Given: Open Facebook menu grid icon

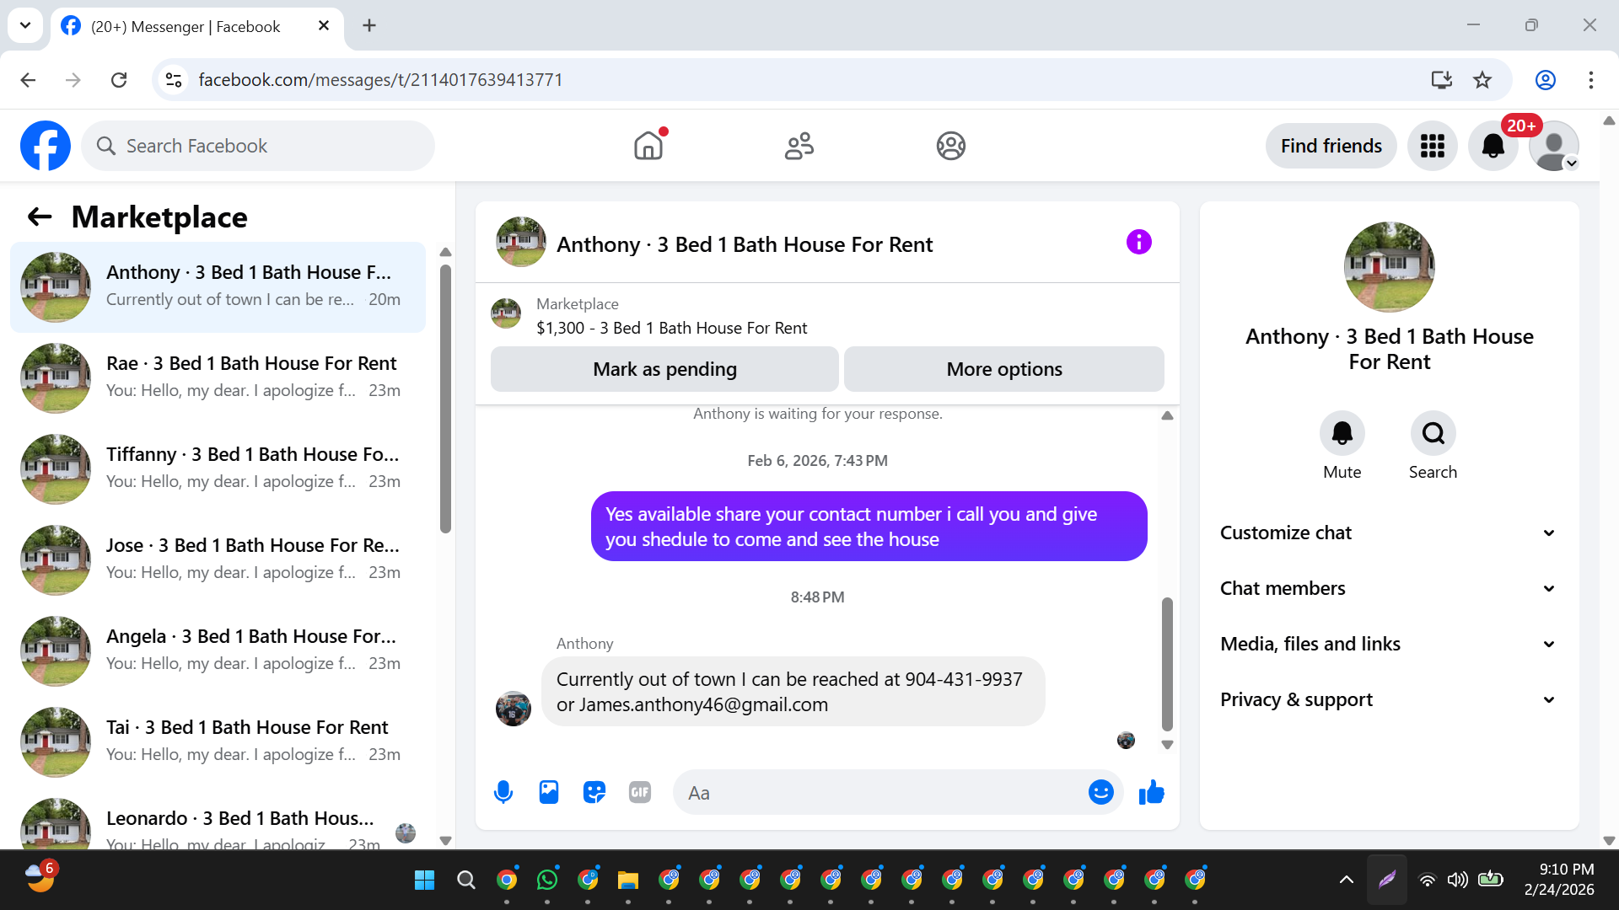Looking at the screenshot, I should pyautogui.click(x=1432, y=146).
